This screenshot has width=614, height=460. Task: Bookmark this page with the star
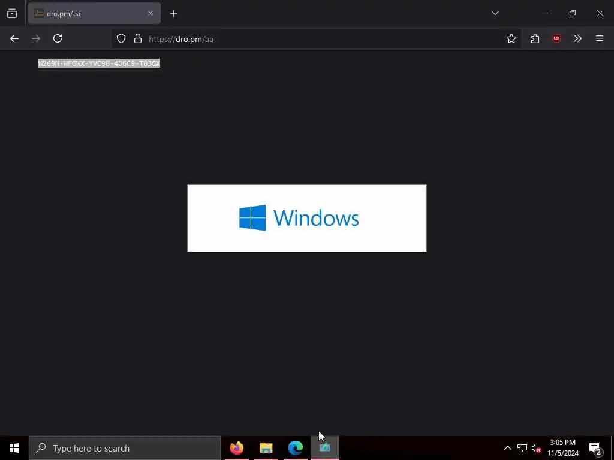click(511, 38)
